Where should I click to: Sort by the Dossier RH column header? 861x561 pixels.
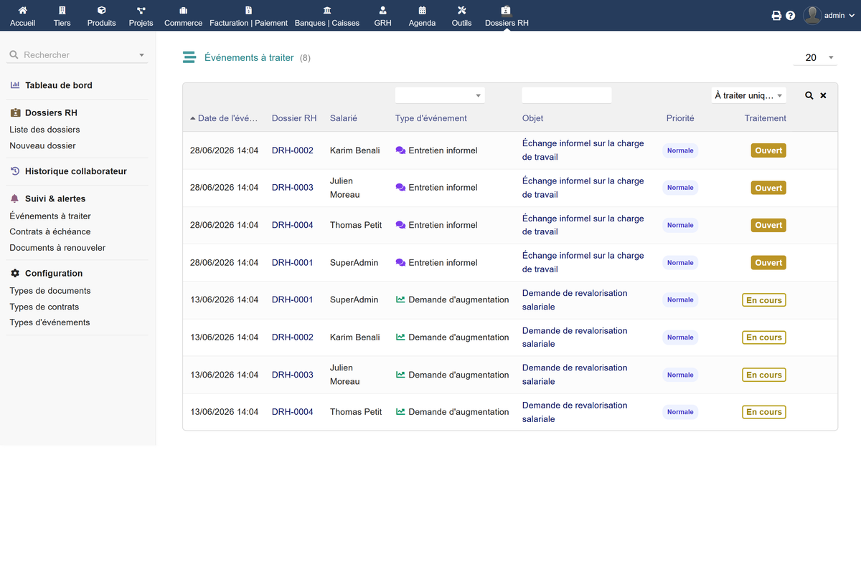[294, 118]
